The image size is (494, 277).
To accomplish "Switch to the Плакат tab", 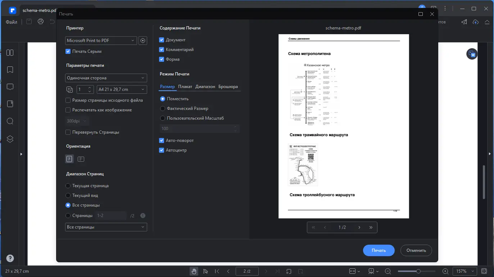I will [185, 87].
